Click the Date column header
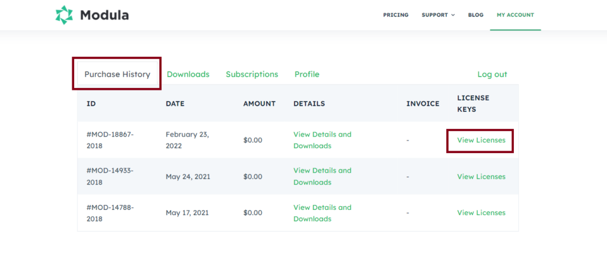 [x=175, y=103]
